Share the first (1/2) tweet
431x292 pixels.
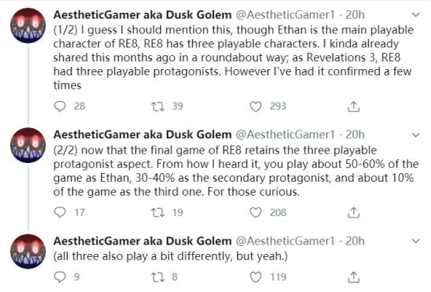[x=353, y=106]
